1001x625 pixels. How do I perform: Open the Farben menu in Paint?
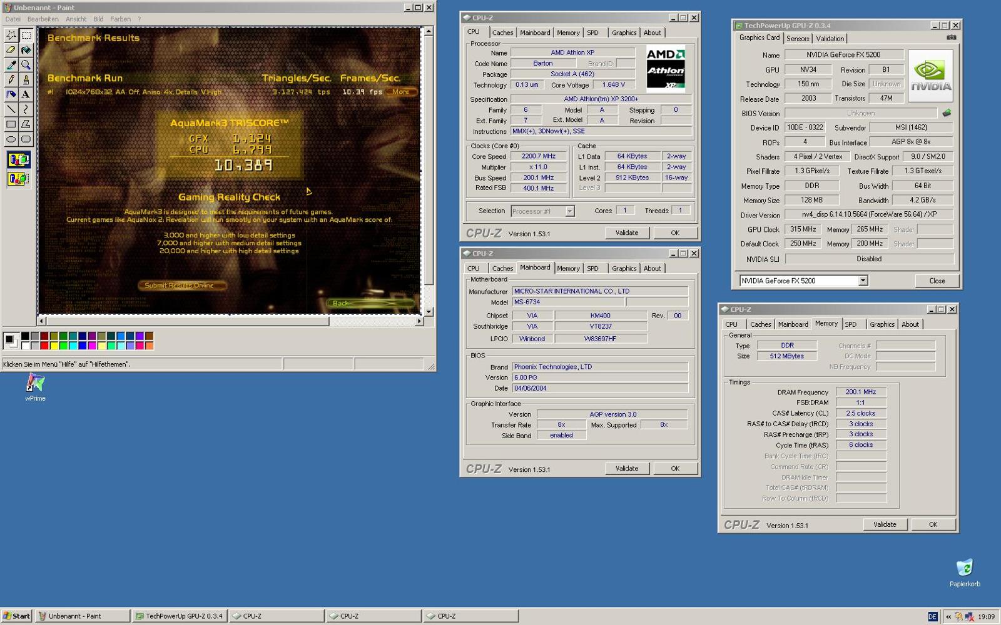[120, 19]
